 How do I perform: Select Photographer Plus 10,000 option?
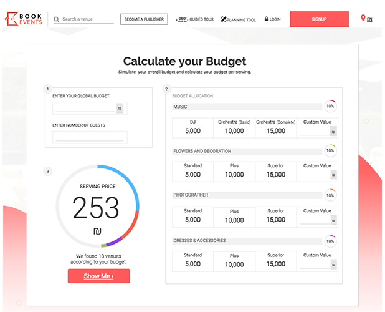[x=234, y=217]
